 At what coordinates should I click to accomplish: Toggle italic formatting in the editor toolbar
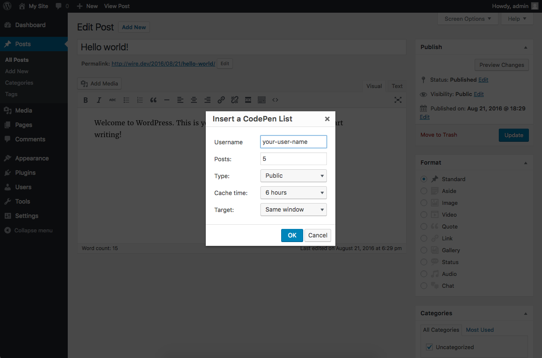coord(99,100)
